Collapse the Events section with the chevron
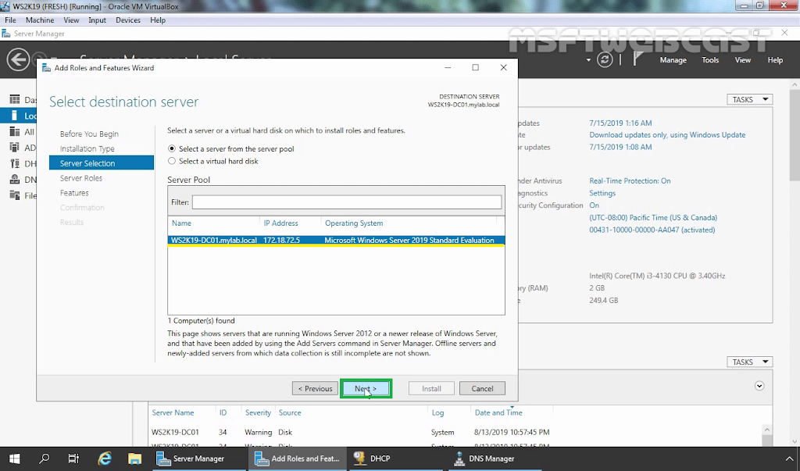This screenshot has height=471, width=800. tap(759, 386)
